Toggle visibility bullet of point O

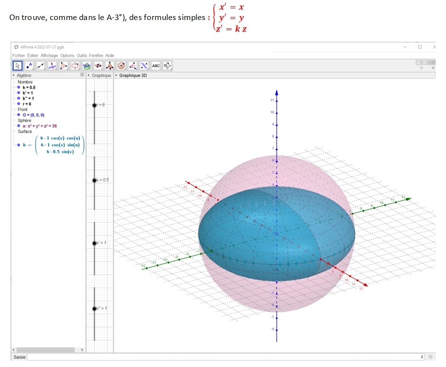[19, 115]
